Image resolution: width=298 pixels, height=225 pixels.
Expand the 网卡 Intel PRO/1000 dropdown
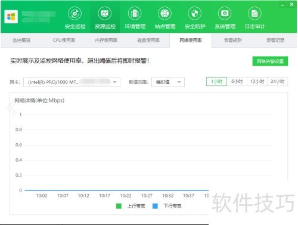(72, 82)
